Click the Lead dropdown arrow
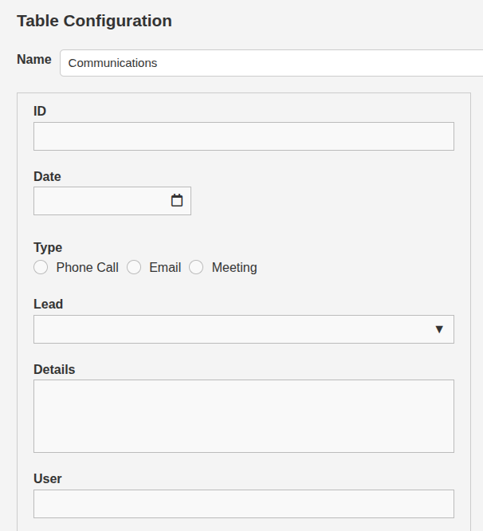 click(x=438, y=329)
